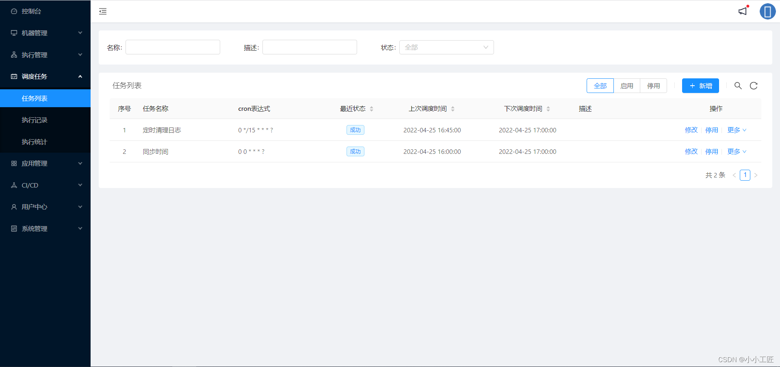This screenshot has height=367, width=780.
Task: Click inside the 名称 search input field
Action: click(173, 47)
